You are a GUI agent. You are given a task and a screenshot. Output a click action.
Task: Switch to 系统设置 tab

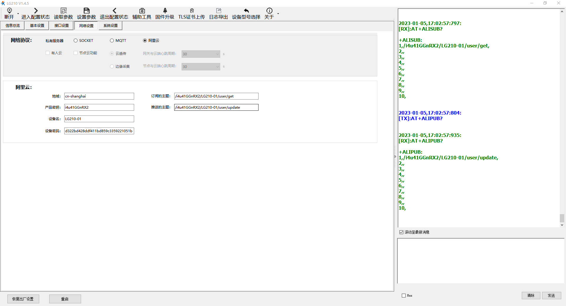(111, 26)
